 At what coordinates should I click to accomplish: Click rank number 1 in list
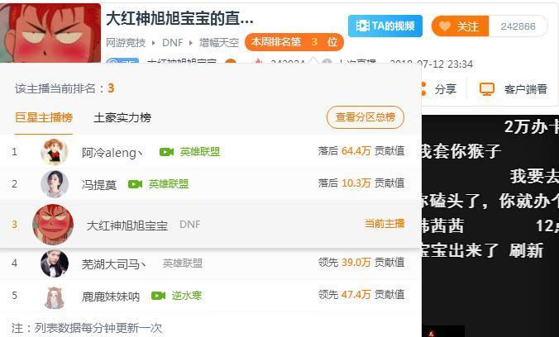[14, 152]
